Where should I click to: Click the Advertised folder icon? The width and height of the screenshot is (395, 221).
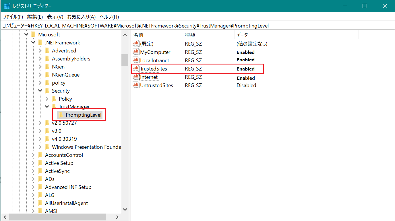47,50
